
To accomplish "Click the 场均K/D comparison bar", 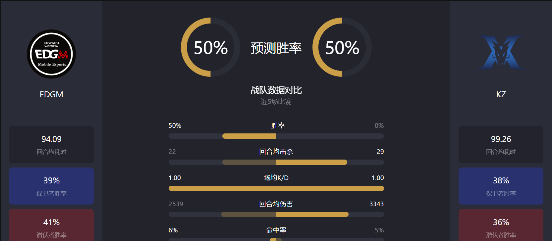I will [276, 188].
